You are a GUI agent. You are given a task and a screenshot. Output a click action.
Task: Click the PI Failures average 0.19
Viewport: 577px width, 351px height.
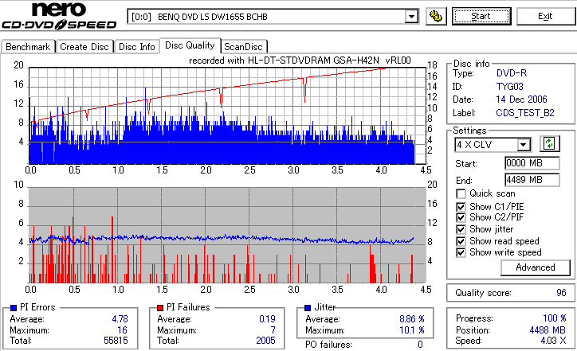pyautogui.click(x=267, y=319)
